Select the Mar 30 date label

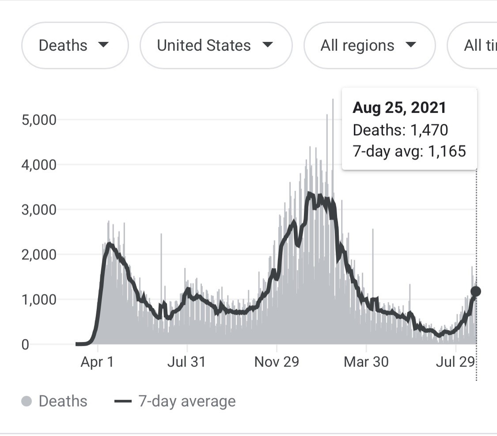(x=366, y=362)
